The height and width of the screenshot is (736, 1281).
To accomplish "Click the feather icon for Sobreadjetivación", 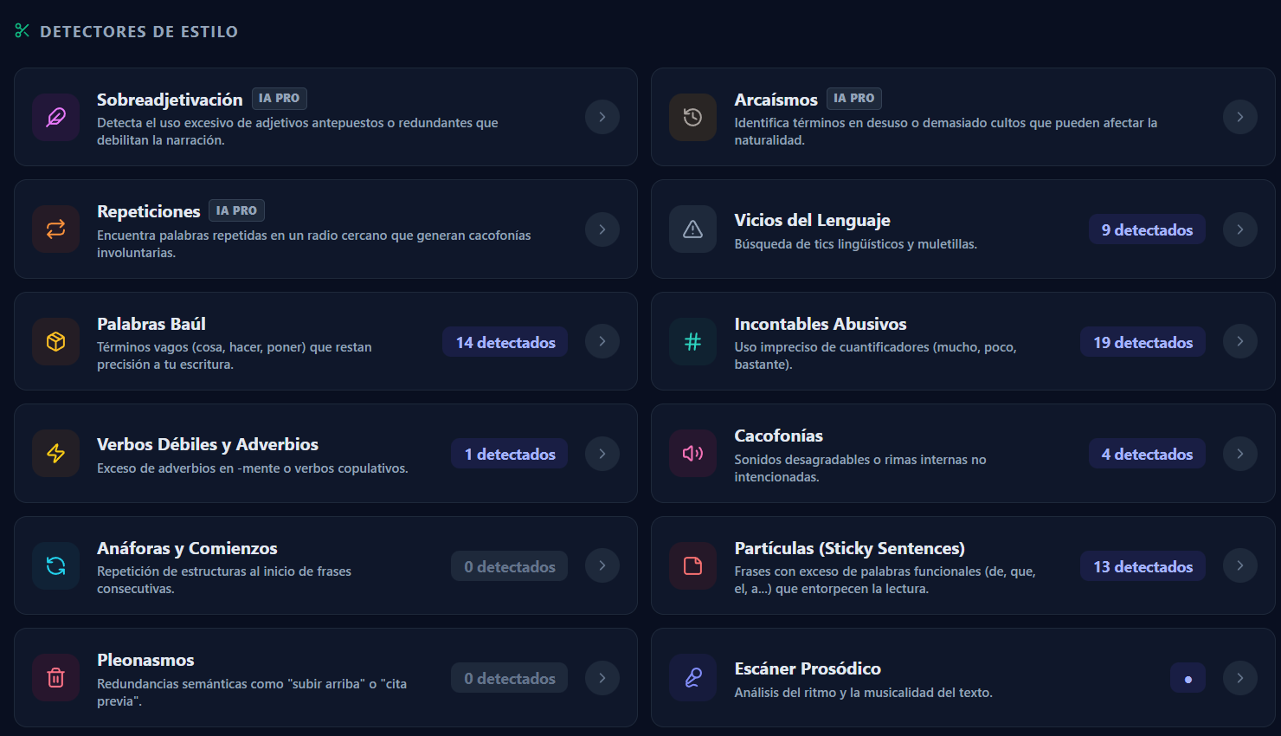I will [56, 117].
